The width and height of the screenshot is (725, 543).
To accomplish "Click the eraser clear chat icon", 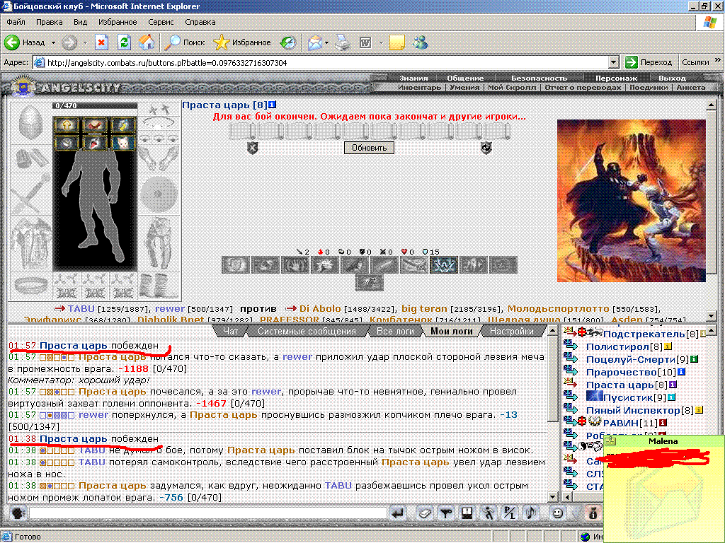I will click(424, 513).
